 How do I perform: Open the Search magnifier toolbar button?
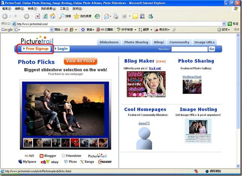click(x=65, y=16)
